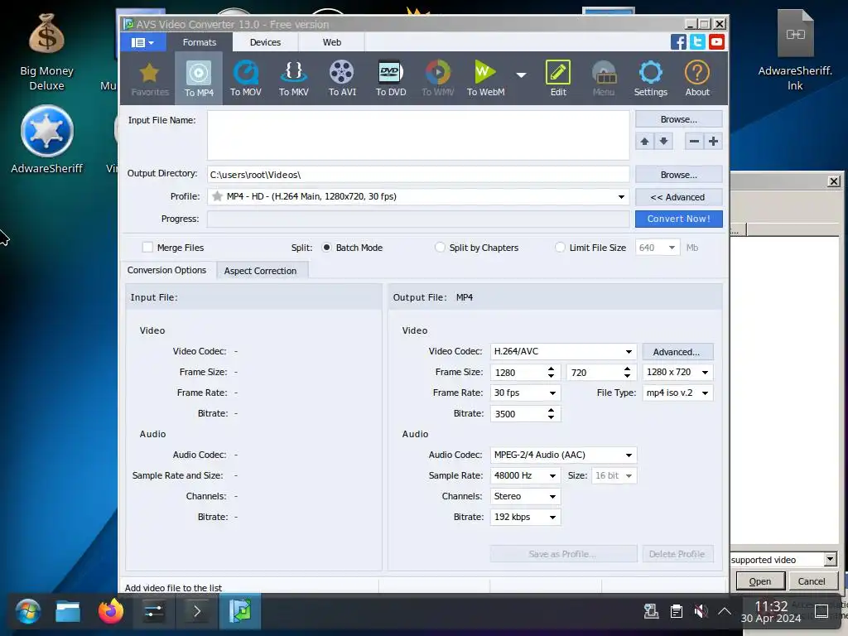Select the To MOV format icon
848x636 pixels.
click(x=245, y=79)
